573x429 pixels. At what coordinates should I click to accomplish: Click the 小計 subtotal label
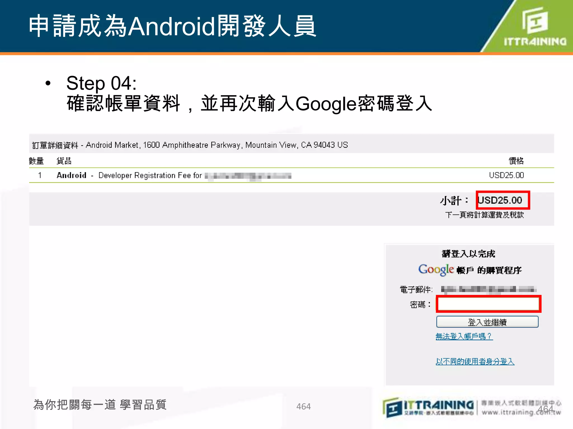[x=454, y=201]
